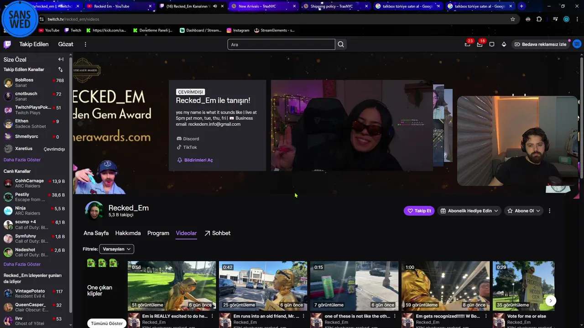Play the 0:42 'Em runs into an old friend' clip
This screenshot has width=584, height=328.
[263, 286]
